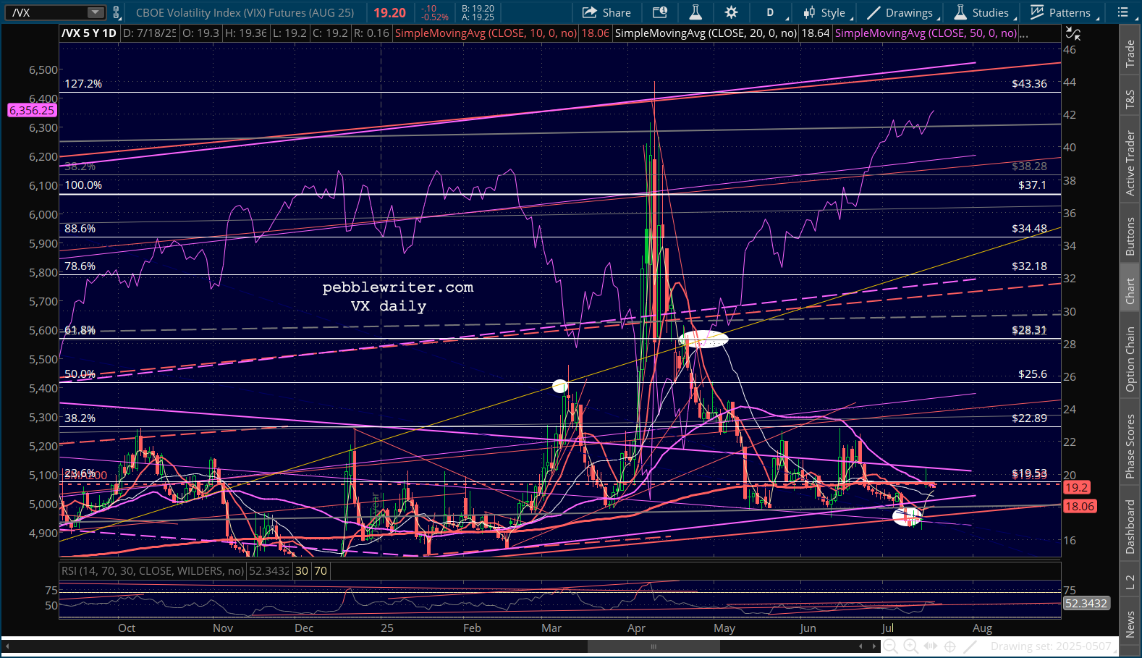Viewport: 1142px width, 658px height.
Task: Open the symbol /VX dropdown arrow
Action: click(x=96, y=12)
